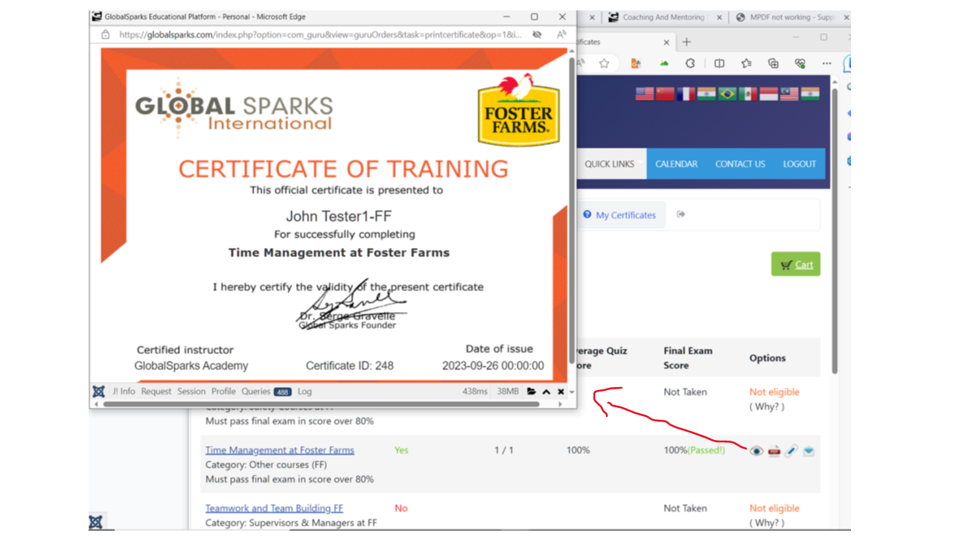Select the Brazil flag language

(727, 94)
